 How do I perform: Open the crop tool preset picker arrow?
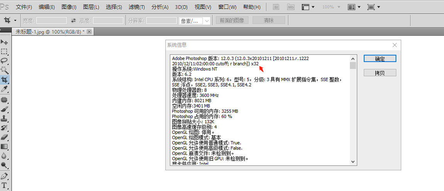[x=15, y=20]
